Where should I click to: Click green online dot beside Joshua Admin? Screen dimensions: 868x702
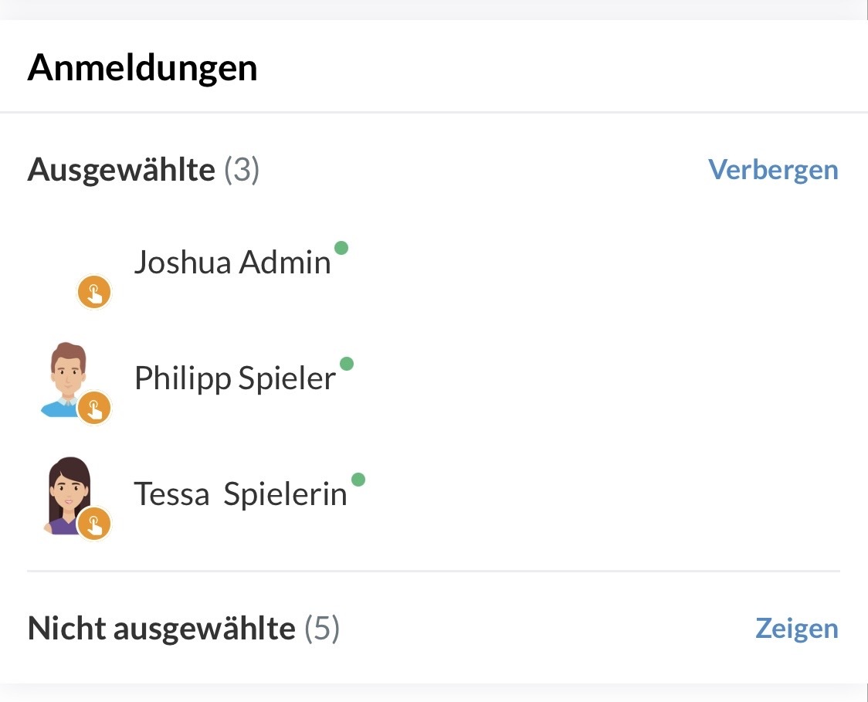click(x=341, y=248)
